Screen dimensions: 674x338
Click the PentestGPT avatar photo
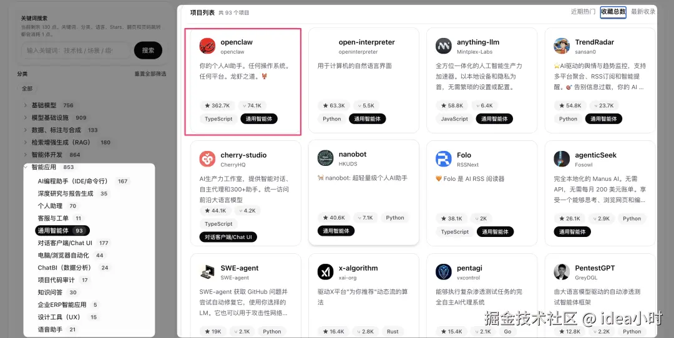(x=562, y=272)
